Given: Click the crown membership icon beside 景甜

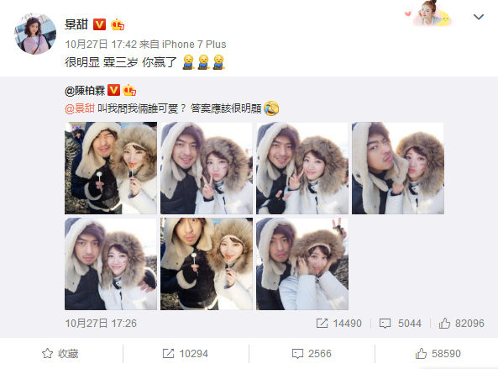Looking at the screenshot, I should [x=118, y=24].
